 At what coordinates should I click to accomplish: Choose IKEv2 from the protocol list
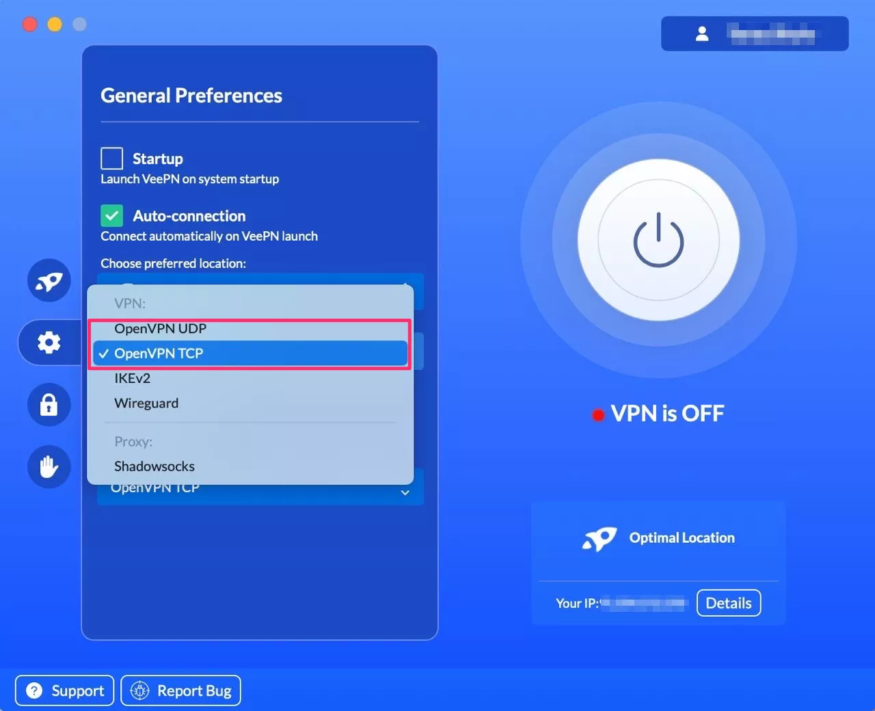tap(250, 378)
